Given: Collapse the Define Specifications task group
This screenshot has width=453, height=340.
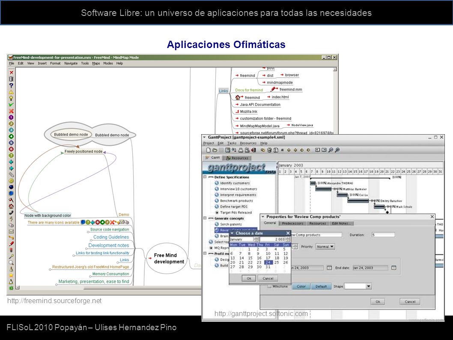Looking at the screenshot, I should coord(205,177).
